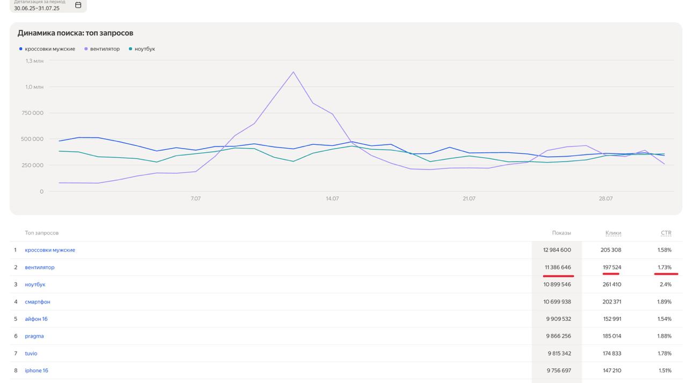Open the calendar icon in period selector
The image size is (687, 383).
[78, 5]
